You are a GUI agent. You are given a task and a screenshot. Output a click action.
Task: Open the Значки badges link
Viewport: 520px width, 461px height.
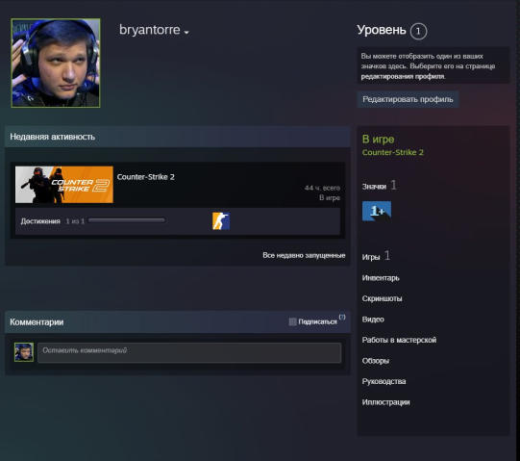coord(374,187)
